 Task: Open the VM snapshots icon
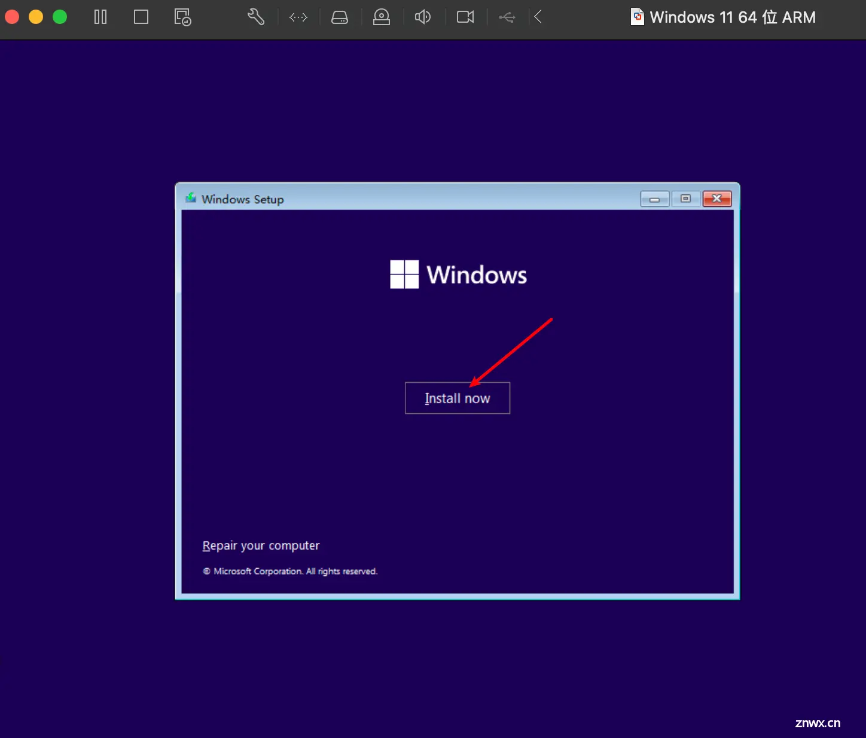tap(182, 17)
